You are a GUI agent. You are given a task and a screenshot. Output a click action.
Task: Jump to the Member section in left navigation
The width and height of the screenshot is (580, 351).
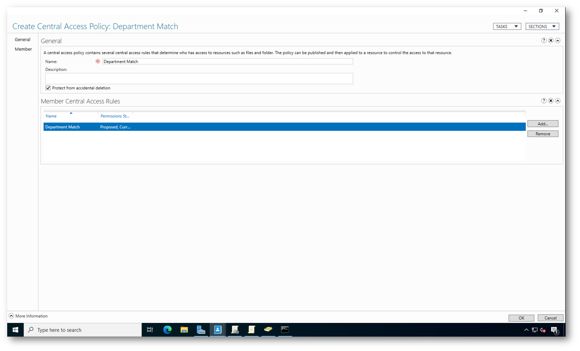pyautogui.click(x=23, y=49)
